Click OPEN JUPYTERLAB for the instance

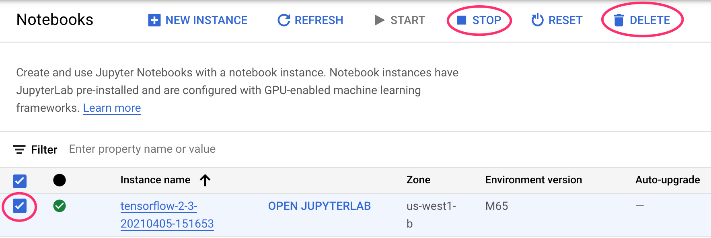click(319, 206)
